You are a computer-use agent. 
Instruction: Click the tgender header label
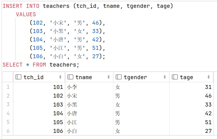pos(135,77)
